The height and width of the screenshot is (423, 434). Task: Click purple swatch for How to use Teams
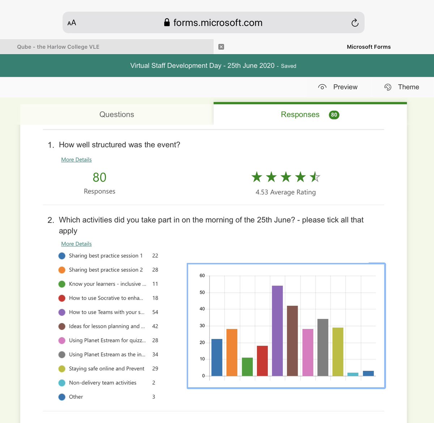coord(62,312)
